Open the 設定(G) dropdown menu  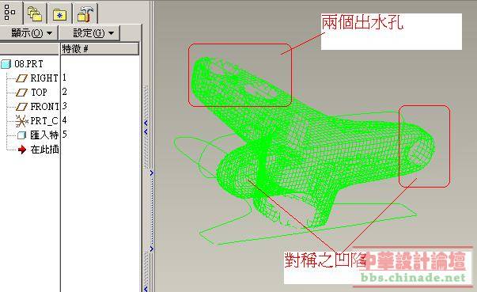[x=89, y=33]
